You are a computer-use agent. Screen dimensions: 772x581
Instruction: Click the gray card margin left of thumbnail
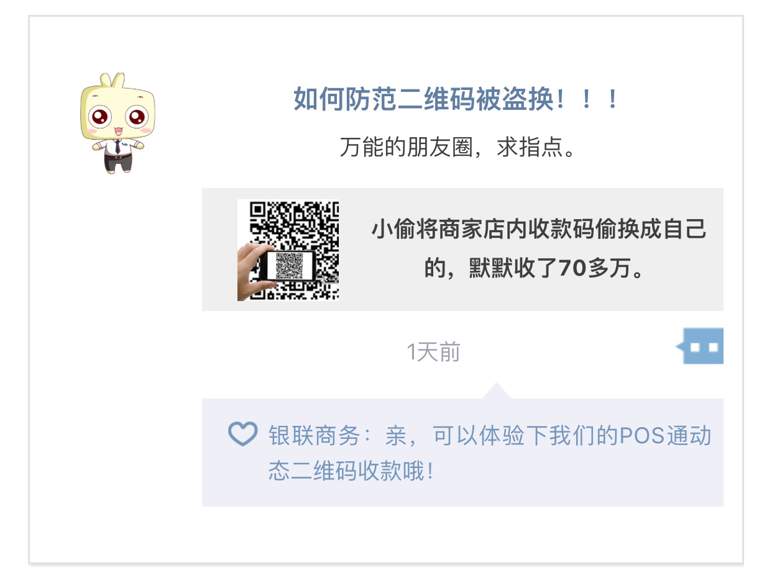(219, 250)
